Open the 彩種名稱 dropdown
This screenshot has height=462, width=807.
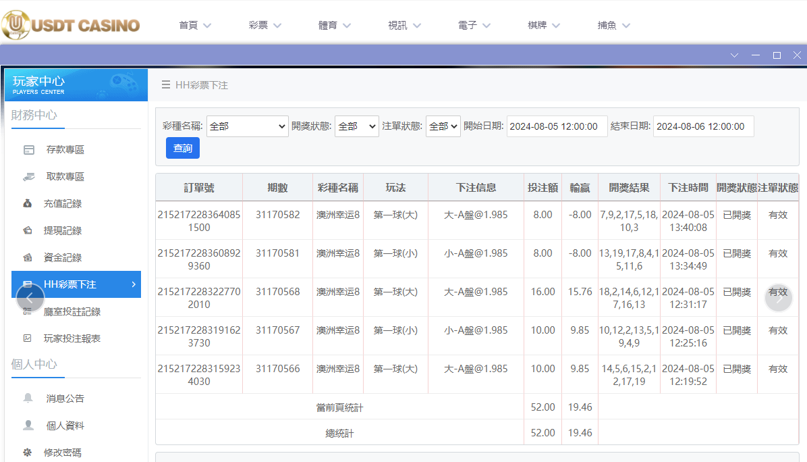(247, 126)
